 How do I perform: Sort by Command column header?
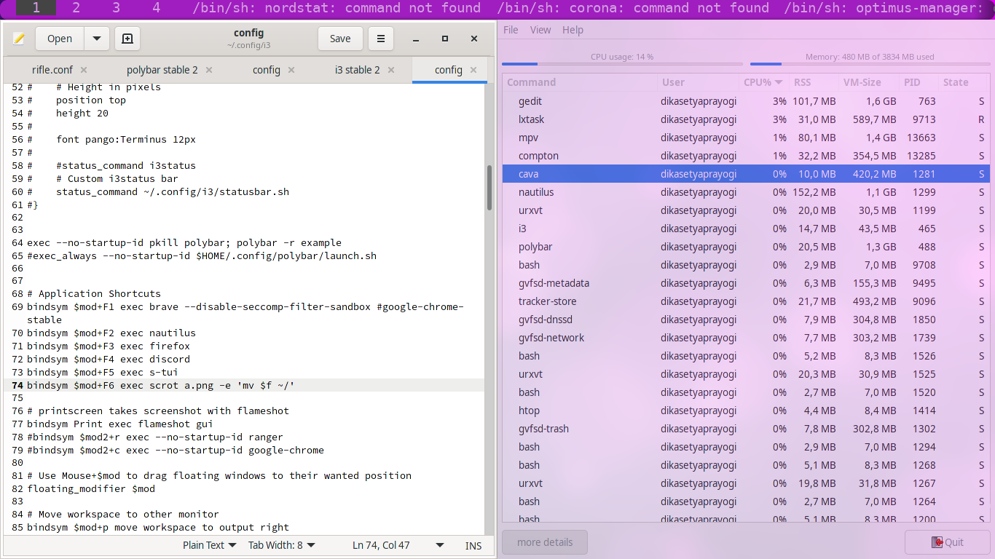point(580,82)
